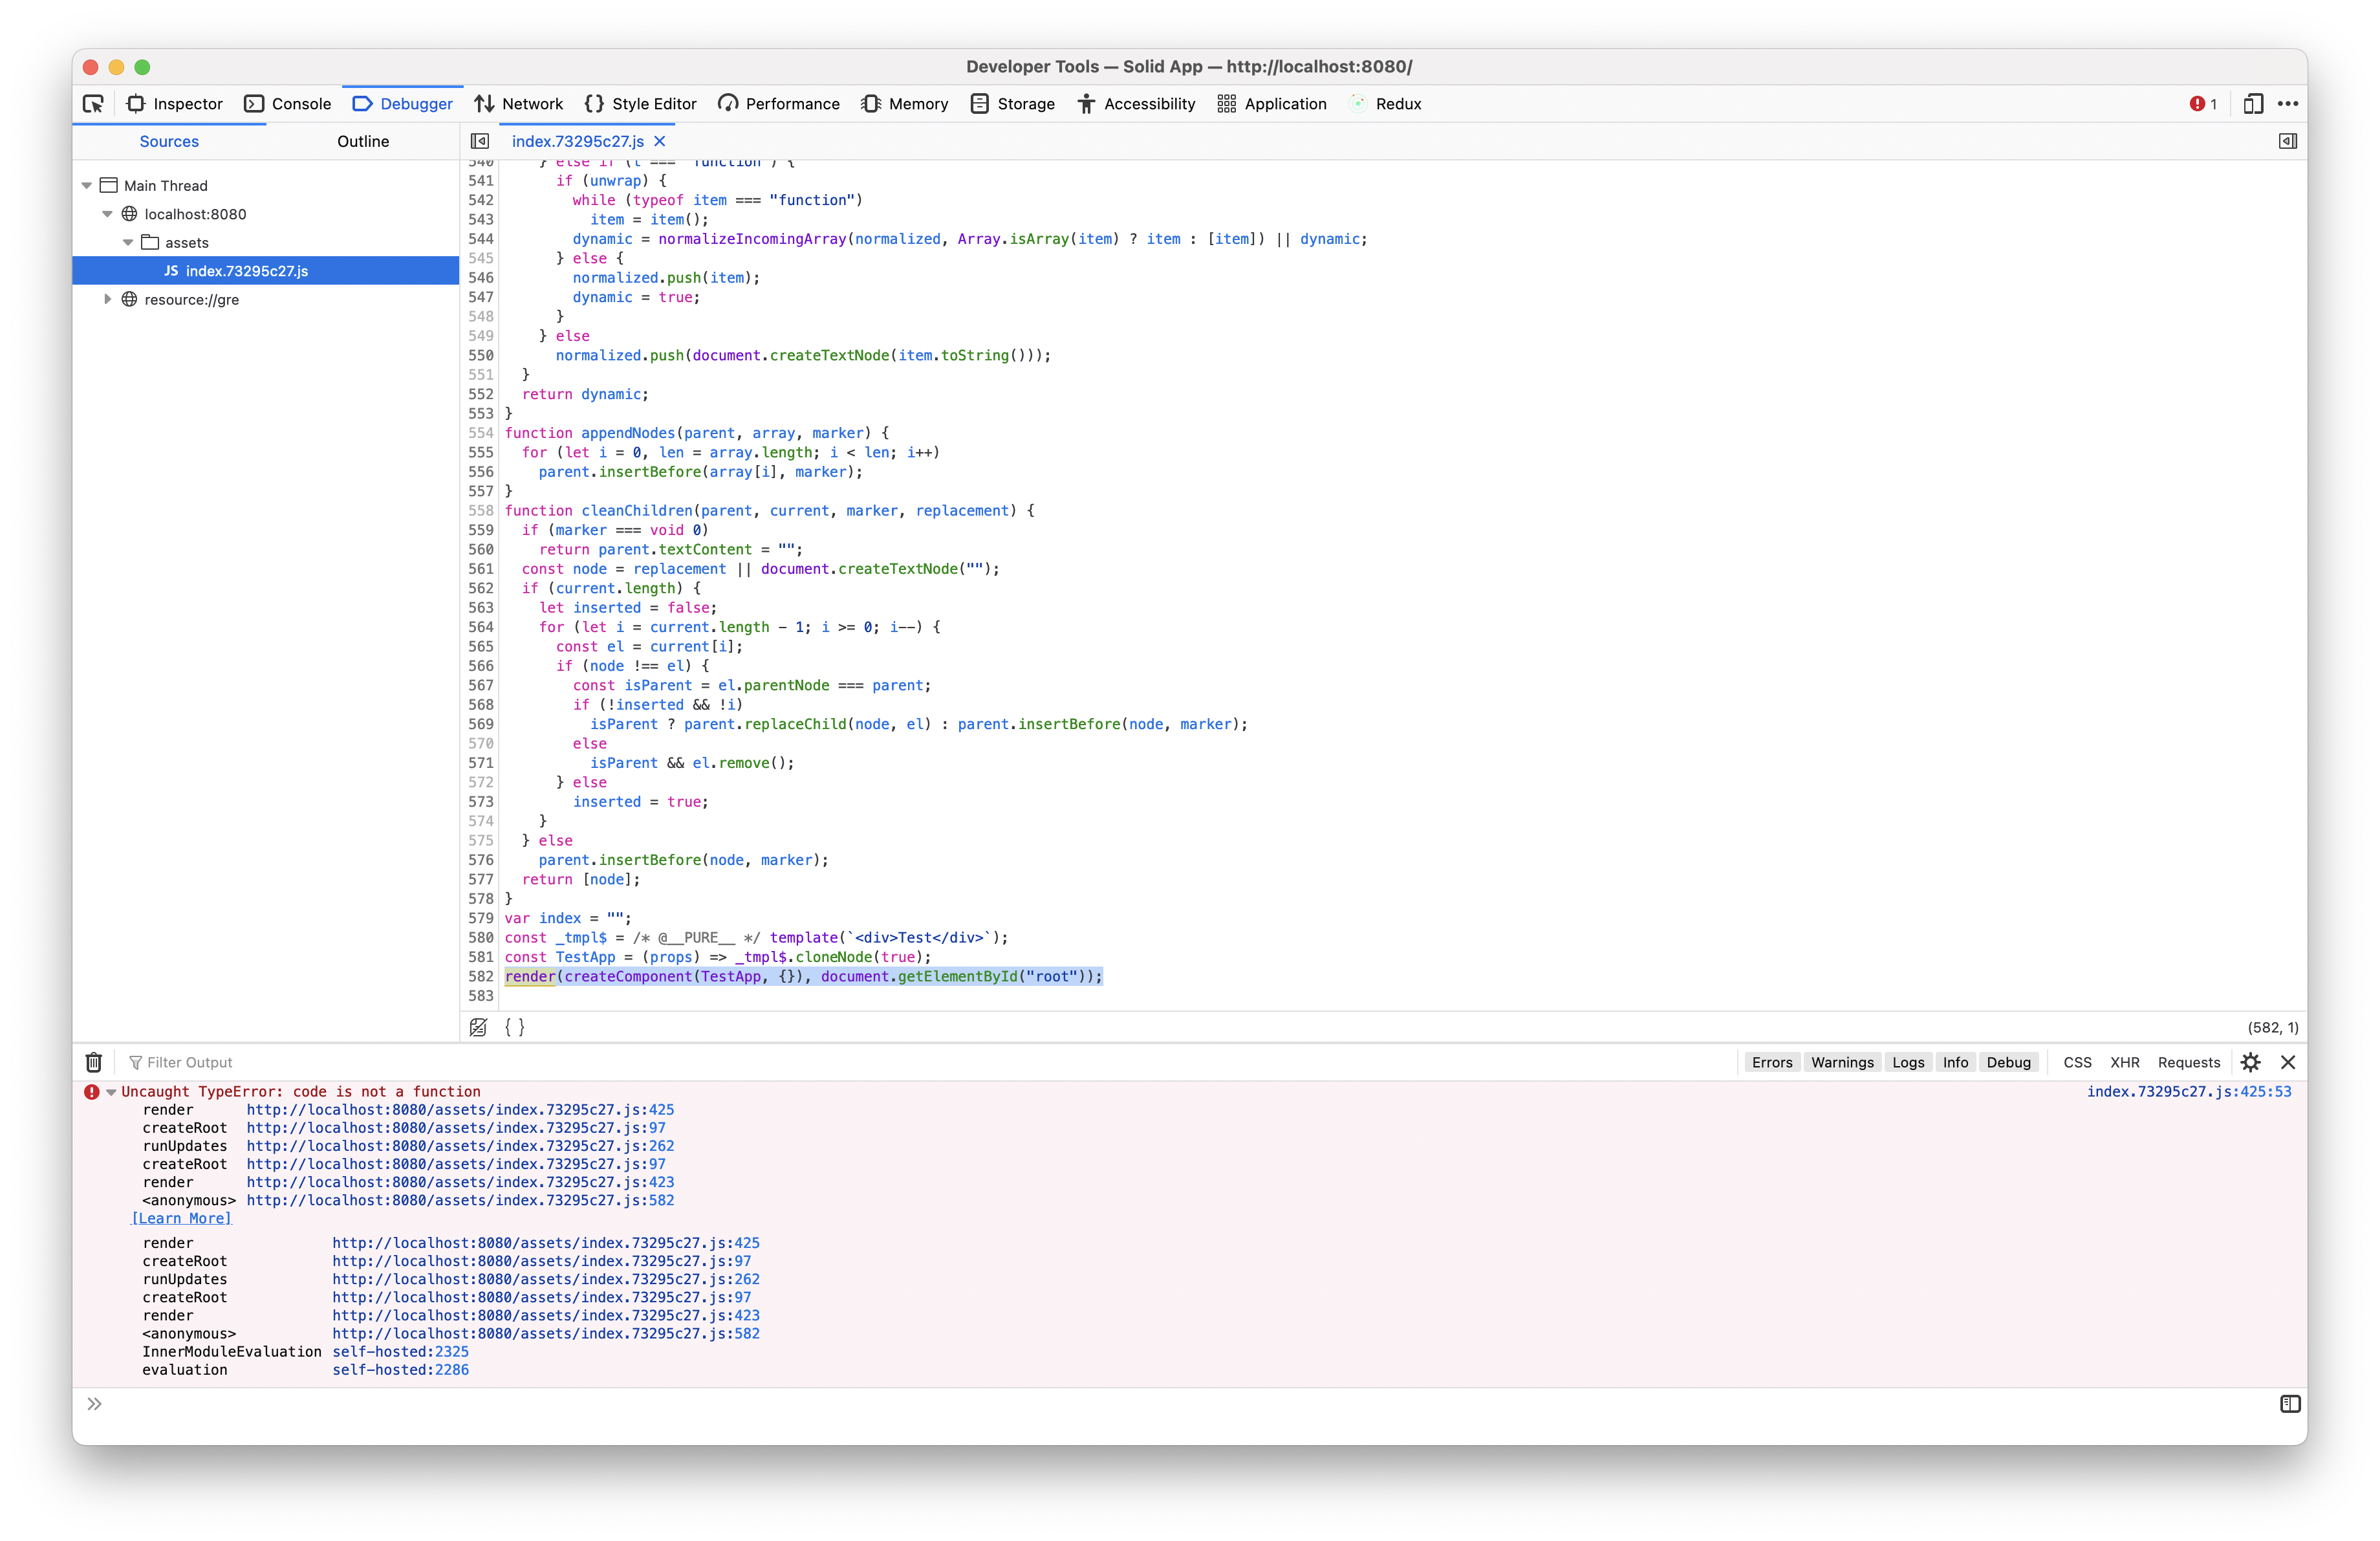This screenshot has width=2380, height=1541.
Task: Clear the console output with trash icon
Action: pyautogui.click(x=93, y=1062)
